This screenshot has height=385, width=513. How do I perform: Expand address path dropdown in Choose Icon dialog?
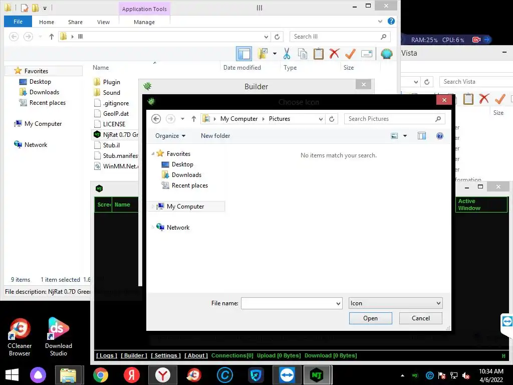(x=321, y=119)
